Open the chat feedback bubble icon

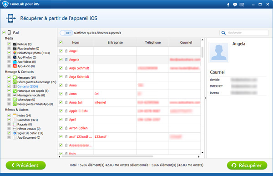coord(235,5)
